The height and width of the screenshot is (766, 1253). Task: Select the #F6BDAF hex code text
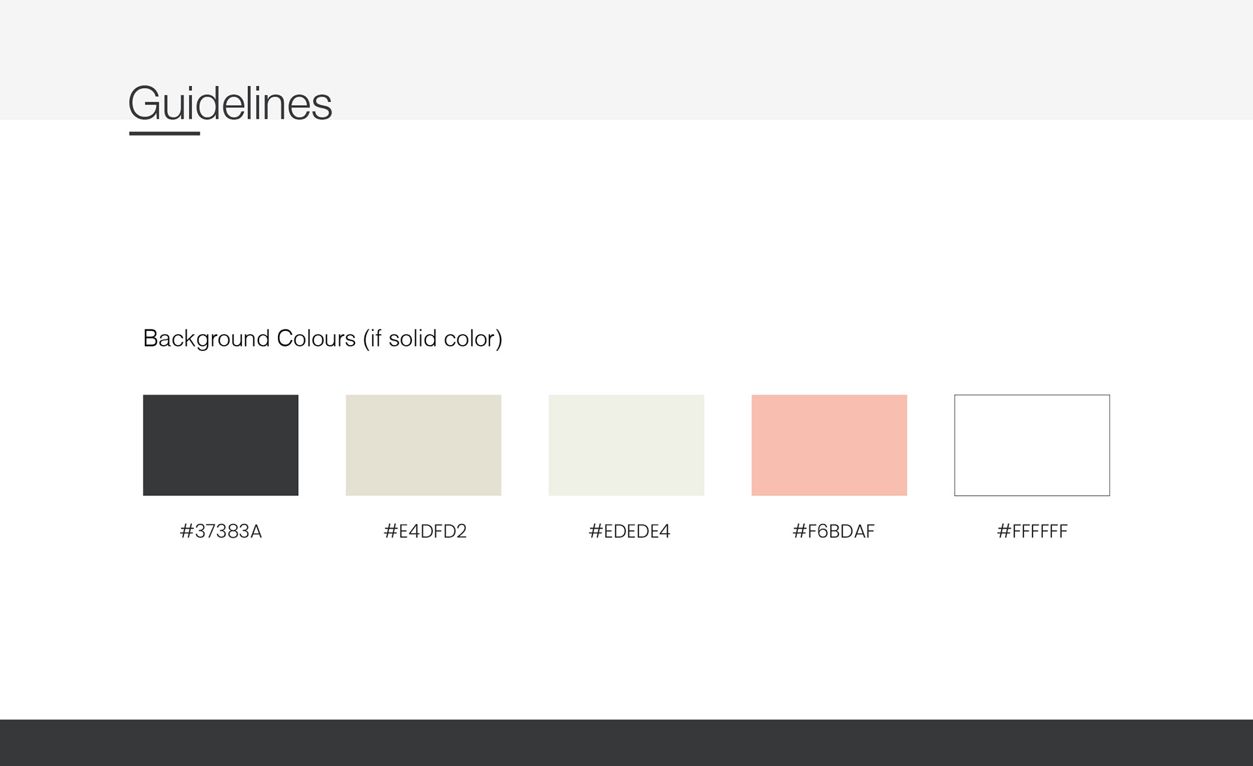tap(833, 531)
